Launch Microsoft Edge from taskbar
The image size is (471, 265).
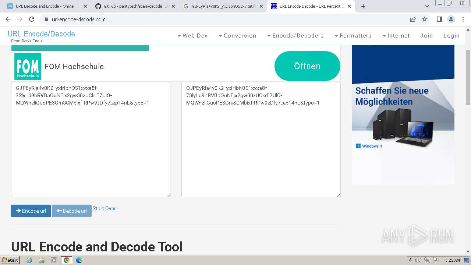[79, 260]
